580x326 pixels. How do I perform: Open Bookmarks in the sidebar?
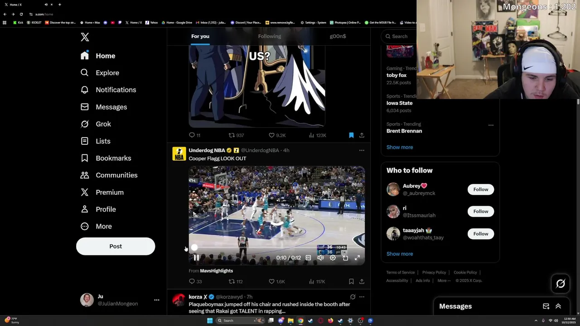[106, 158]
